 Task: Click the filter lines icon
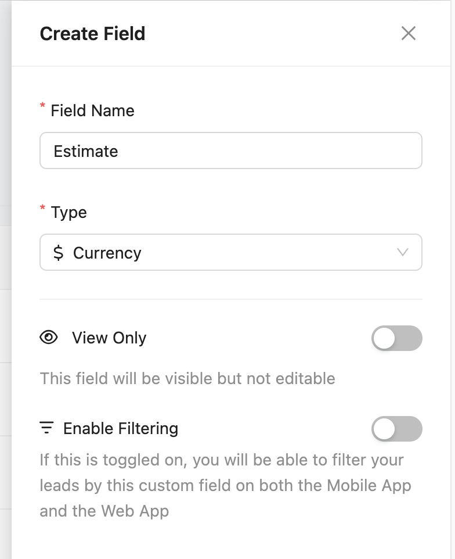pos(46,428)
